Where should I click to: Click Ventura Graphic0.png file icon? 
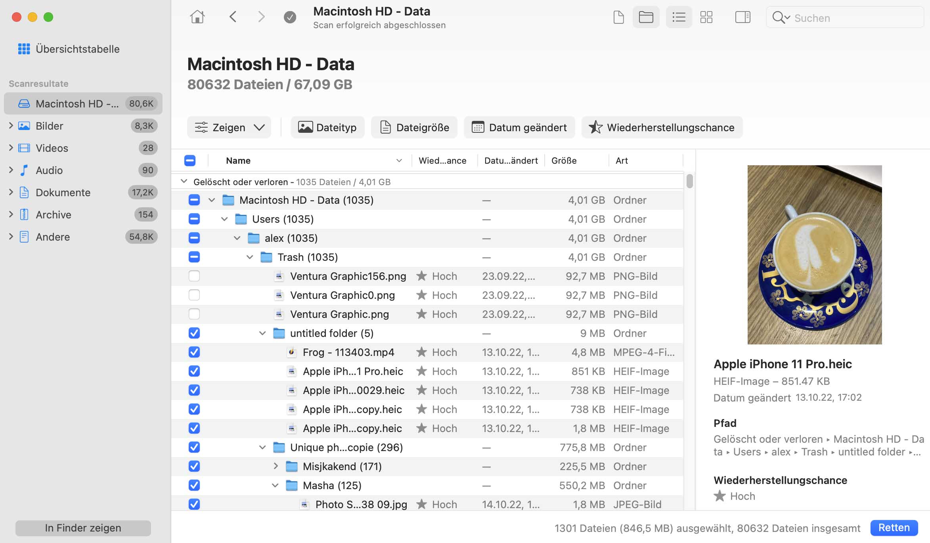pos(279,295)
